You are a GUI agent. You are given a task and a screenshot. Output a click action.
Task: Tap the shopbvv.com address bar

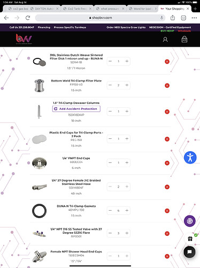pyautogui.click(x=101, y=18)
